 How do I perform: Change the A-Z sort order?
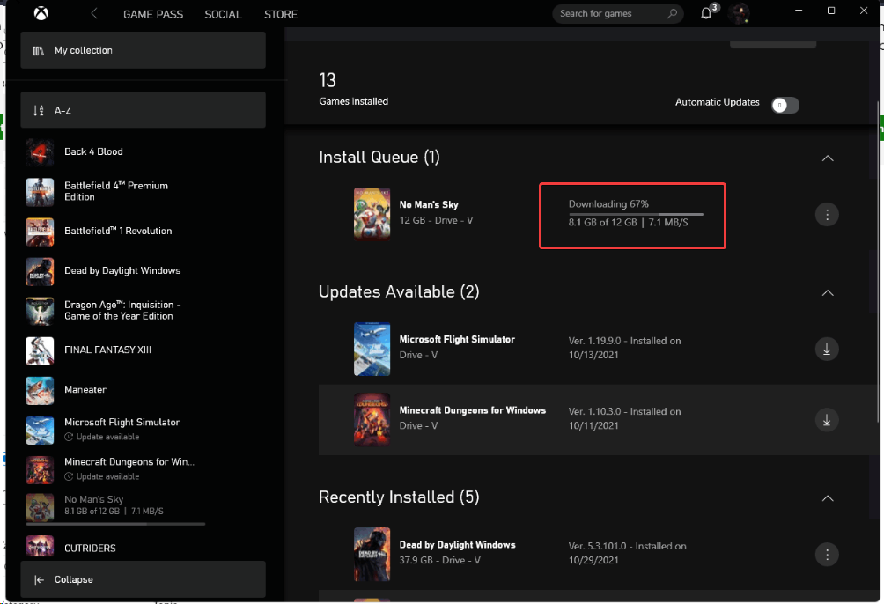[144, 110]
